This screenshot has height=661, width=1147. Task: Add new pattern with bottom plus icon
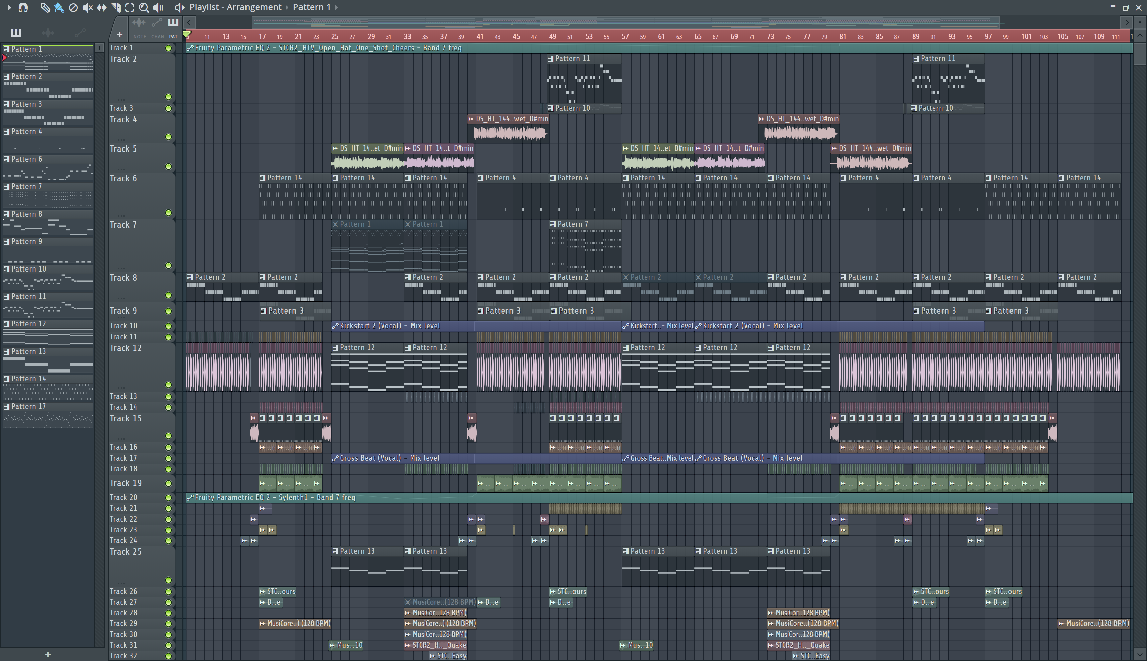(48, 654)
